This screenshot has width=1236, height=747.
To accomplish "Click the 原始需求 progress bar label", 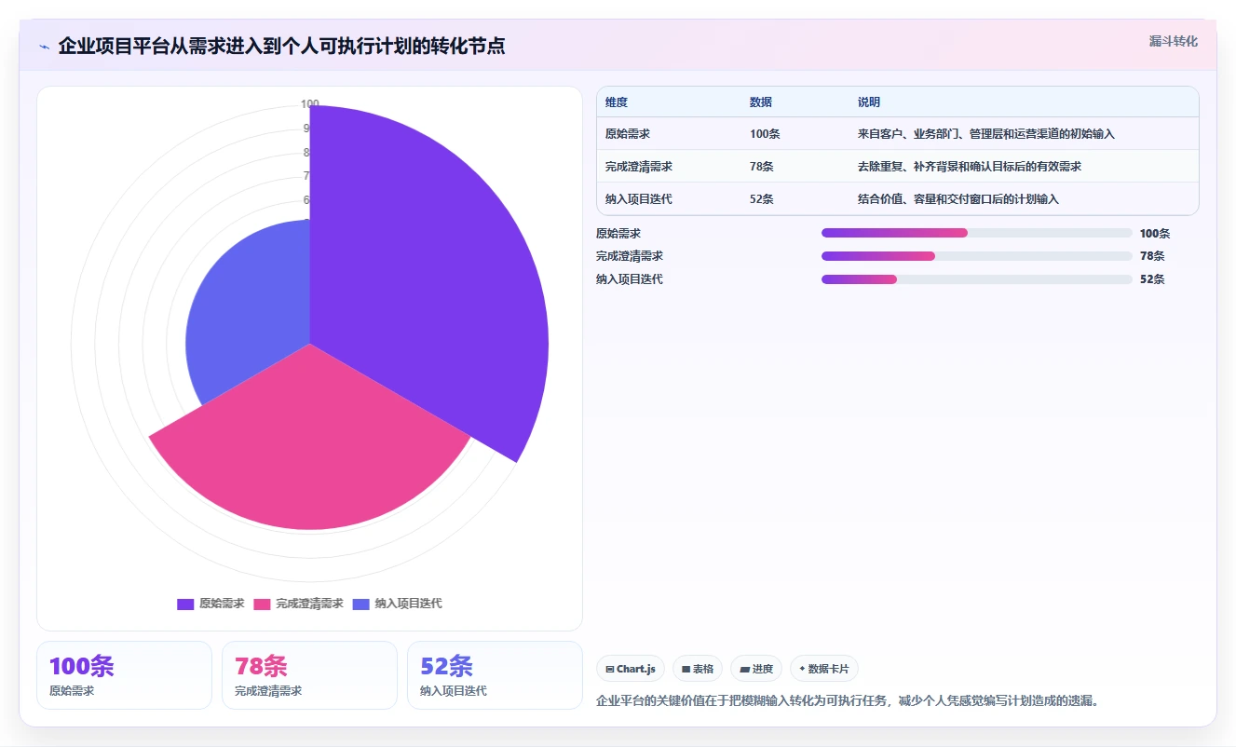I will (x=618, y=234).
